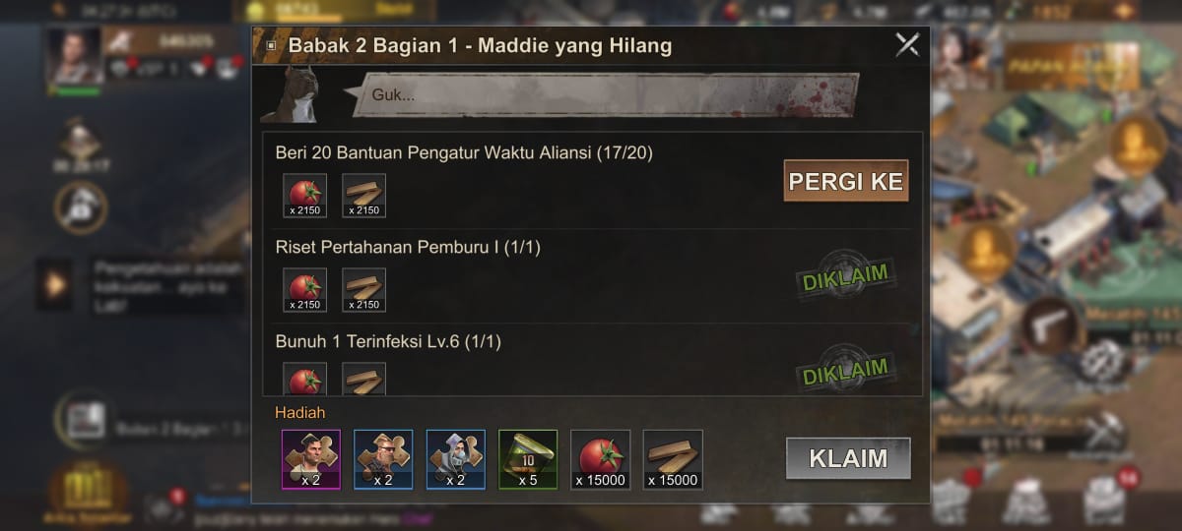Viewport: 1182px width, 531px height.
Task: Select the purple hero puzzle fragment reward
Action: tap(311, 459)
